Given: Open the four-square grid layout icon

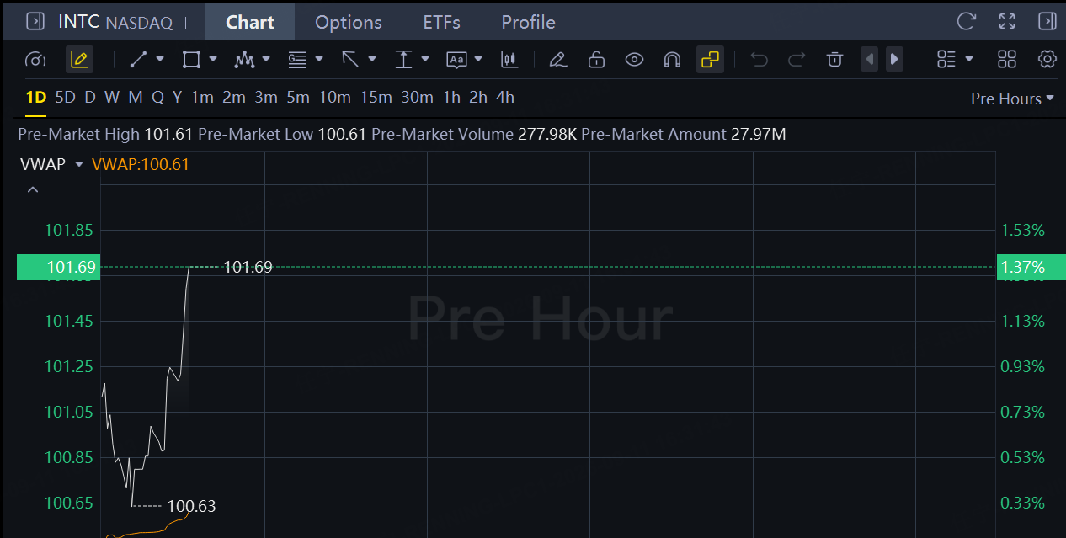Looking at the screenshot, I should (x=1007, y=59).
